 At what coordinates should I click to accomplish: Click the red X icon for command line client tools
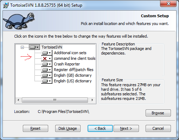pos(45,58)
